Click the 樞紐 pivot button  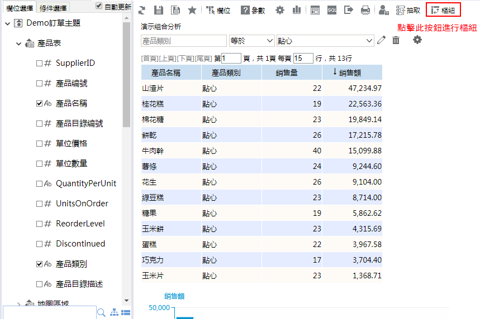(x=443, y=10)
